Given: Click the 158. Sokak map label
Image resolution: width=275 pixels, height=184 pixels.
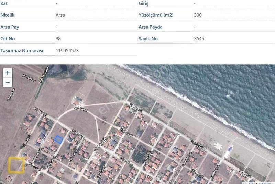Looking at the screenshot, I should (29, 78).
